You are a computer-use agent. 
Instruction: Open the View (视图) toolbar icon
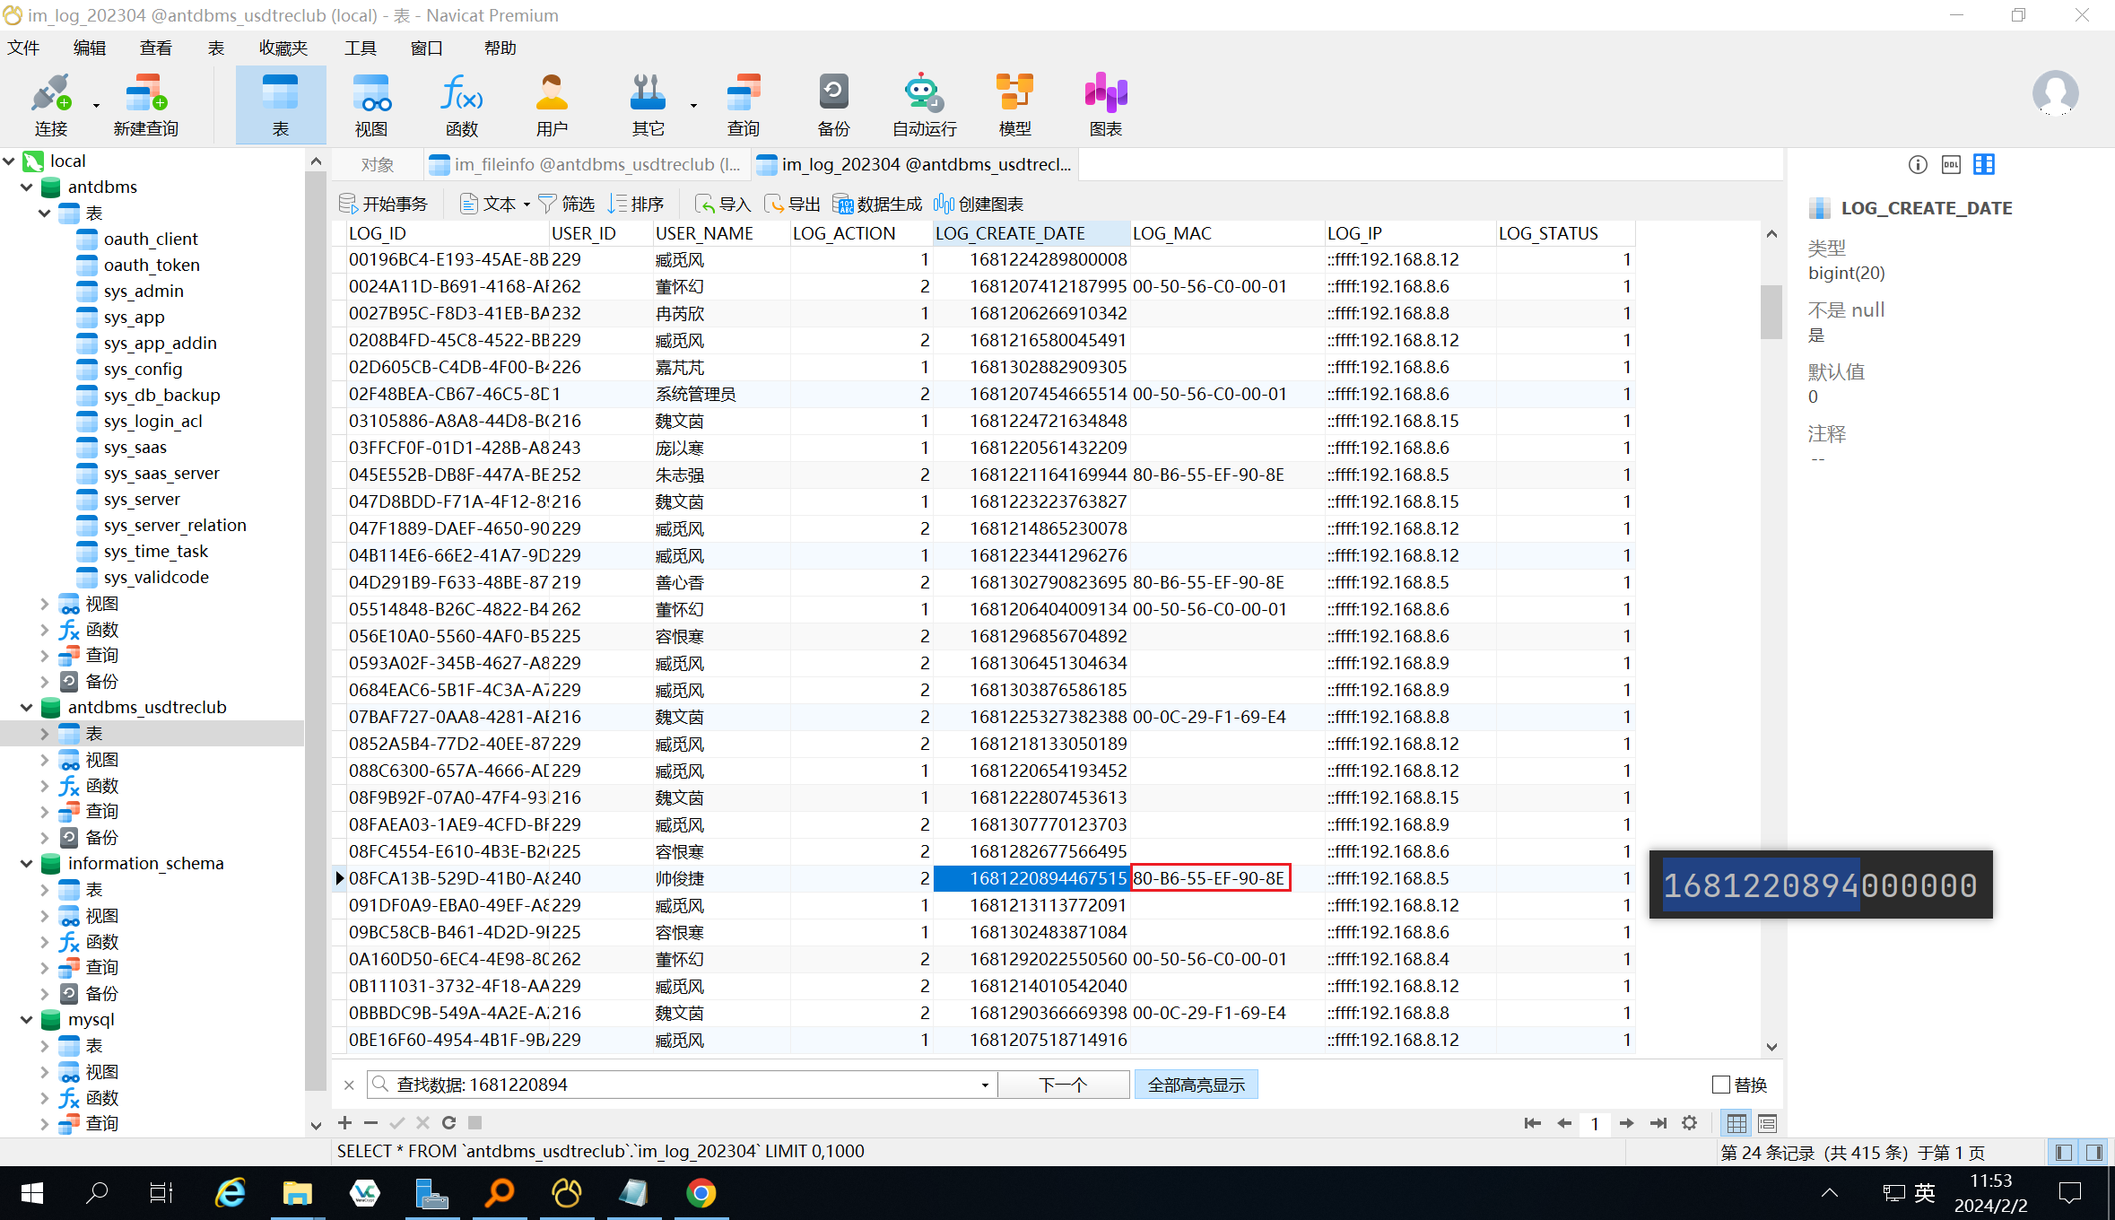[x=371, y=105]
